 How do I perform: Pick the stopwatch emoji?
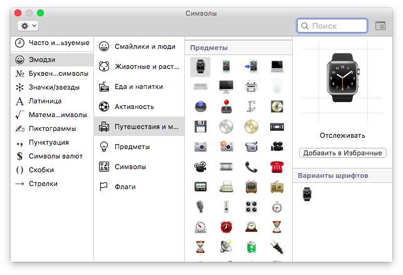pos(277,207)
